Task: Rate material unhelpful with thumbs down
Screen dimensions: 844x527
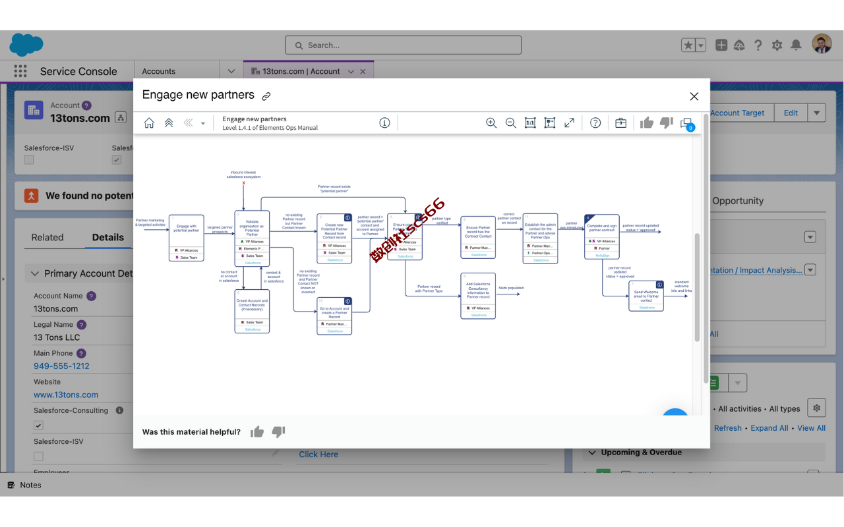Action: pos(278,432)
